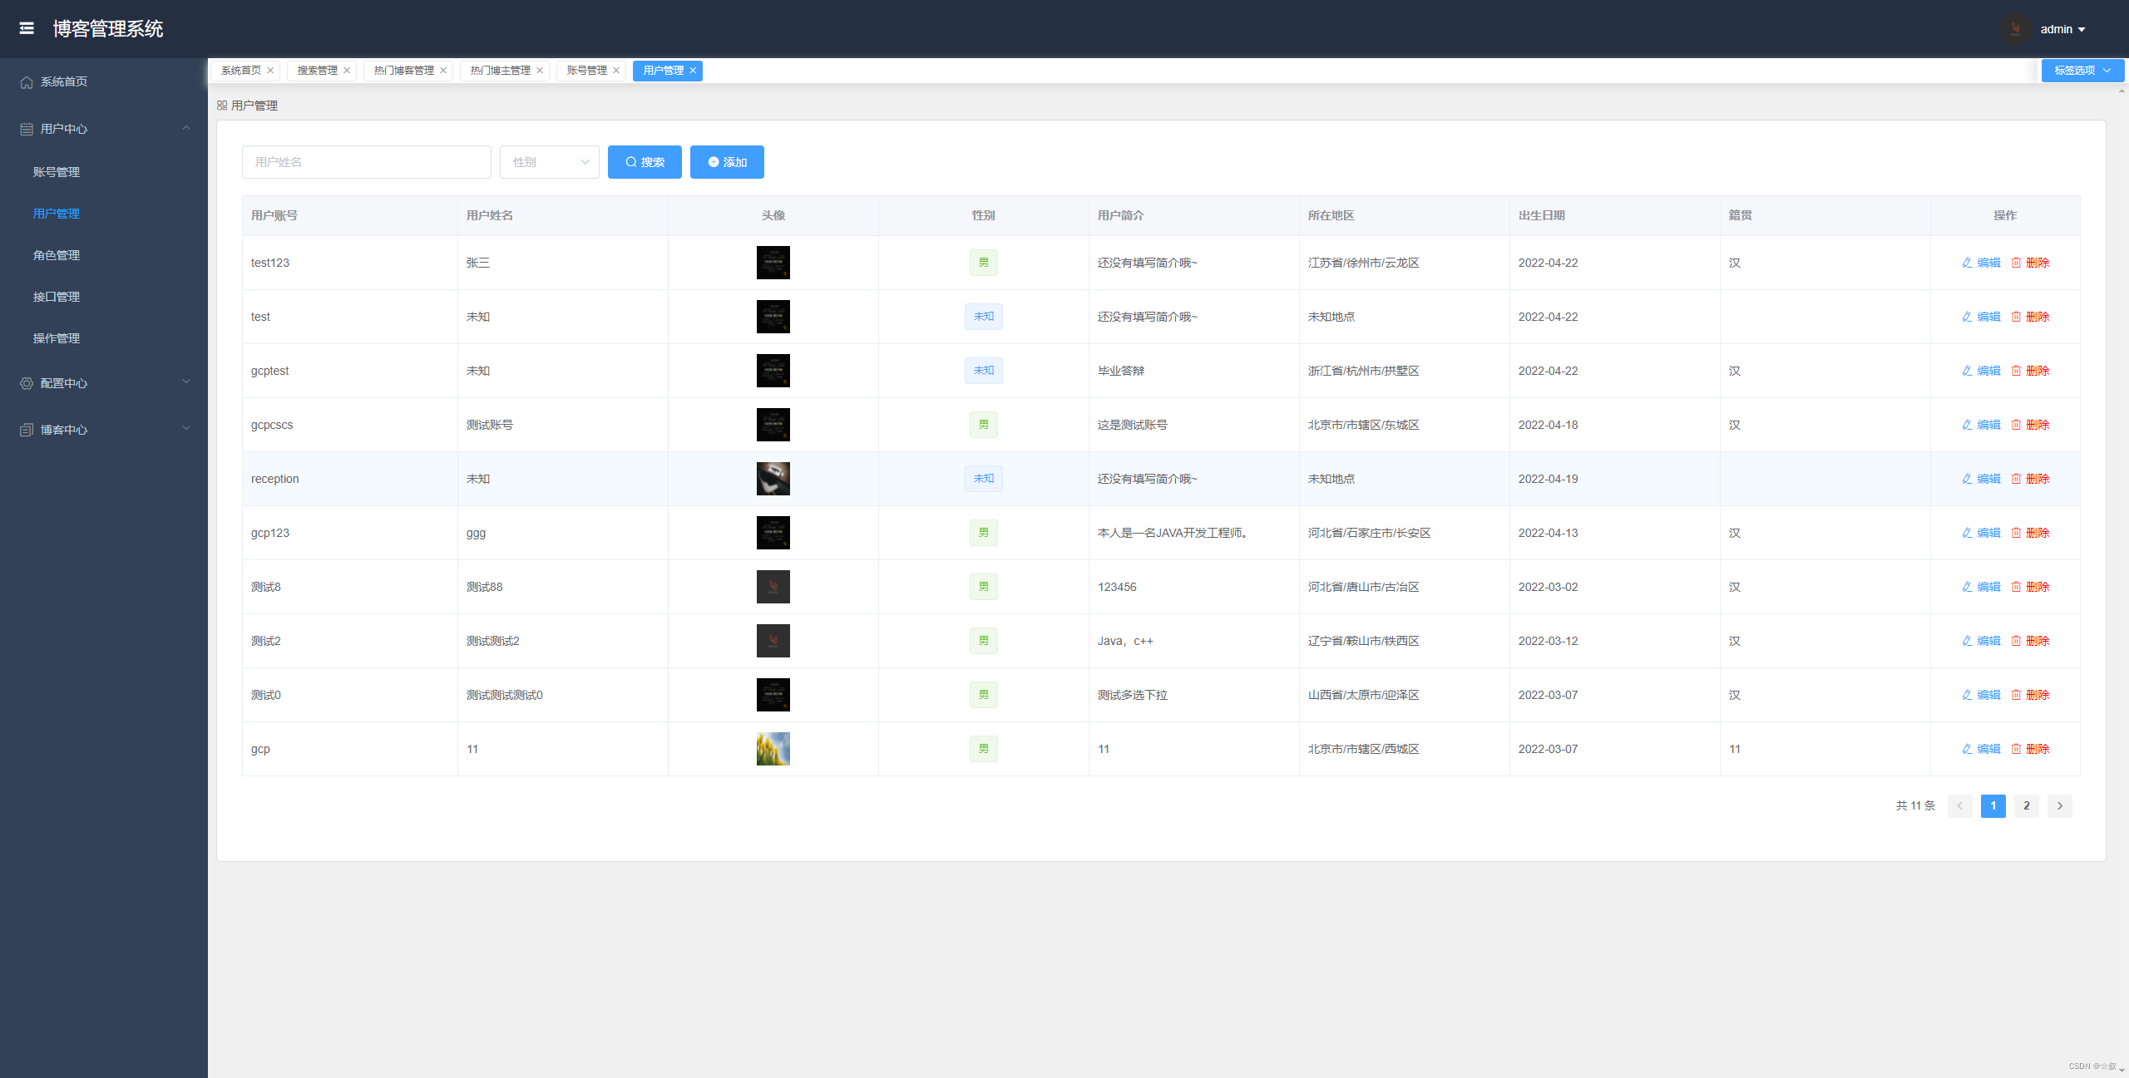Close the 热门博客管理 tab via X icon
The image size is (2129, 1078).
[x=443, y=71]
